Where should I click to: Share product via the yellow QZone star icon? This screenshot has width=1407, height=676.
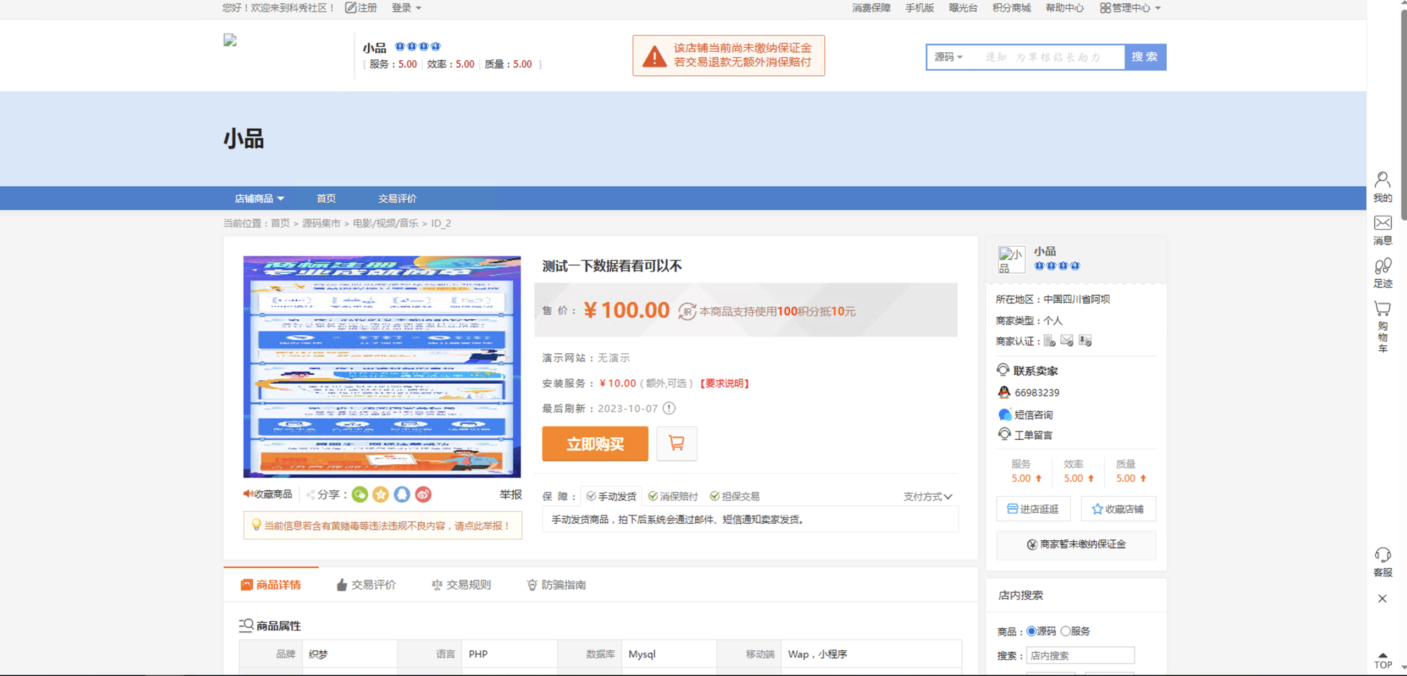pyautogui.click(x=380, y=495)
